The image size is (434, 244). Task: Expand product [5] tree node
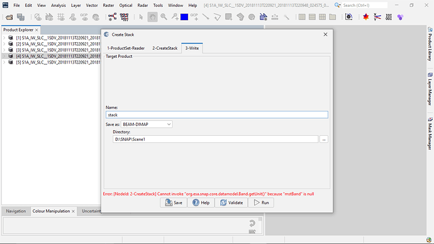4,62
